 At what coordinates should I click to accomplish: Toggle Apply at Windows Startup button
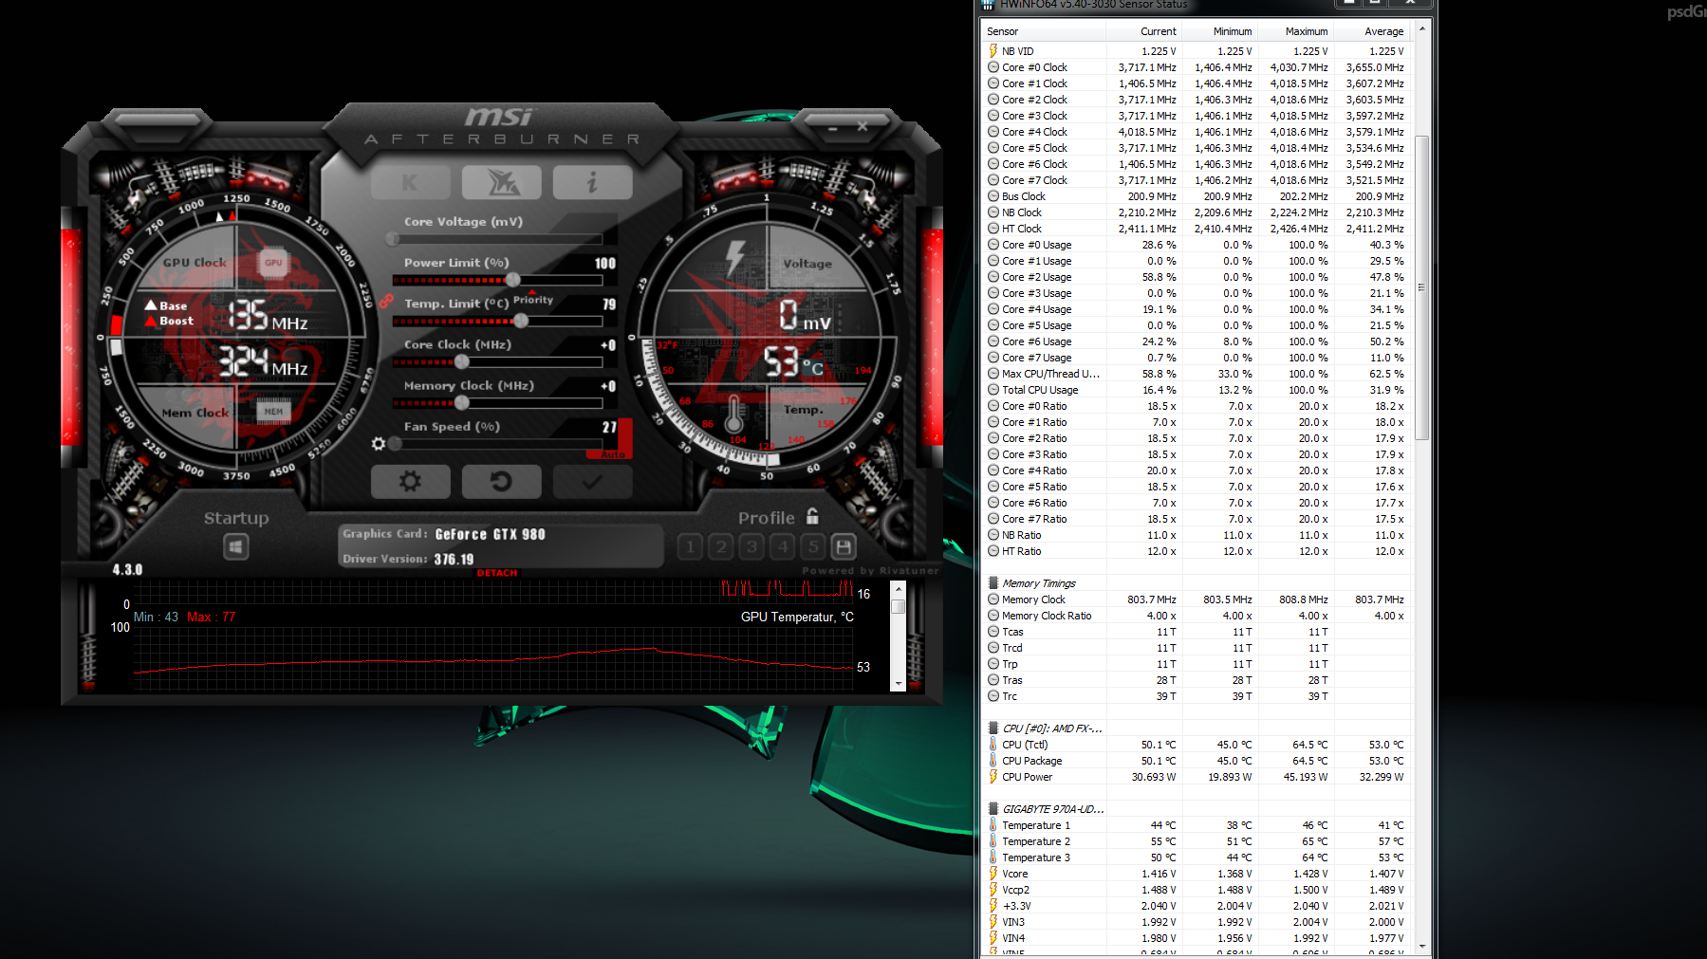click(x=236, y=546)
